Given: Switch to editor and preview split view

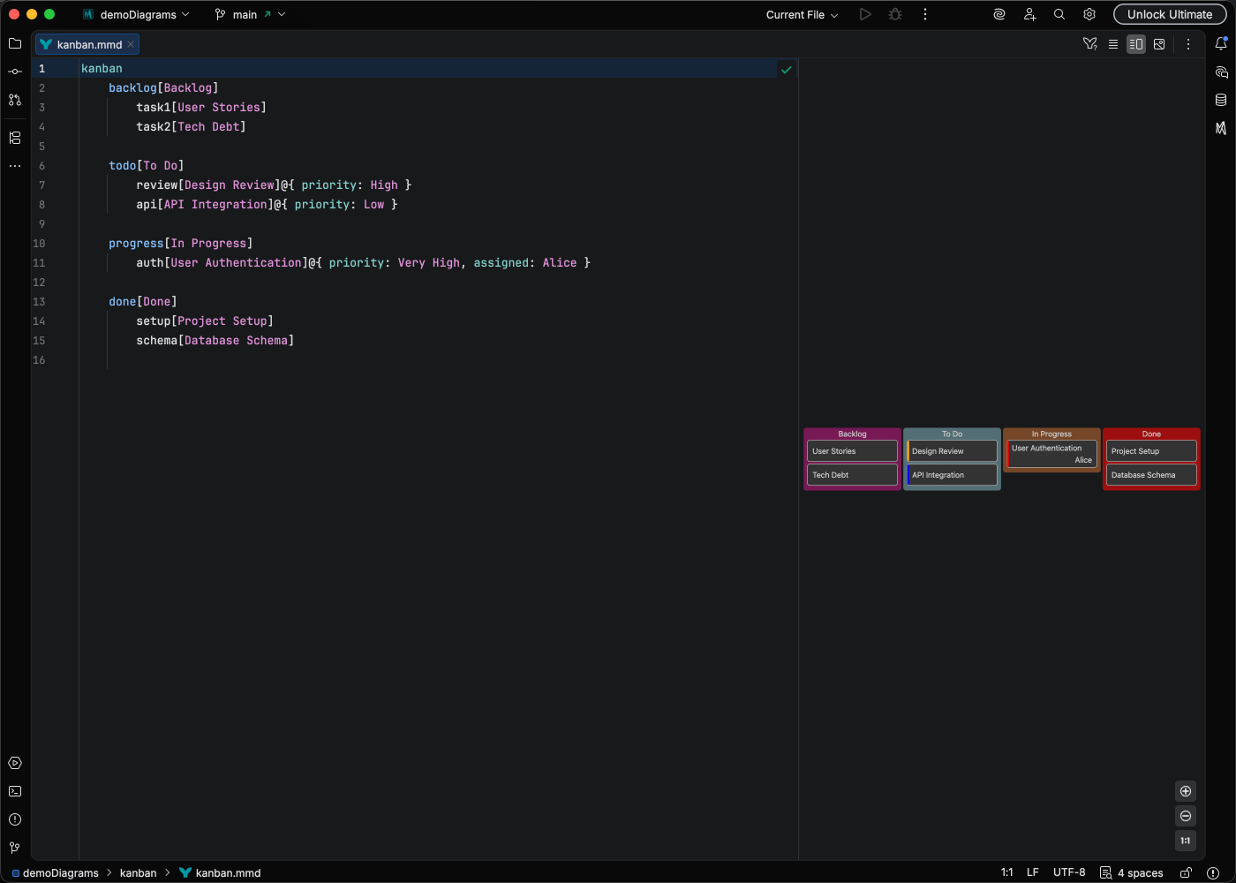Looking at the screenshot, I should [x=1136, y=44].
